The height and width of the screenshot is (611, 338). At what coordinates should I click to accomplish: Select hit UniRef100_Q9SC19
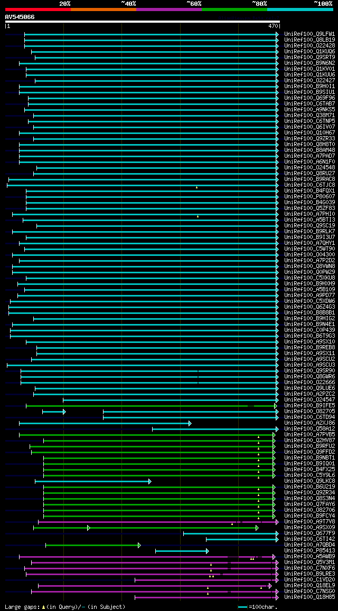tap(309, 226)
